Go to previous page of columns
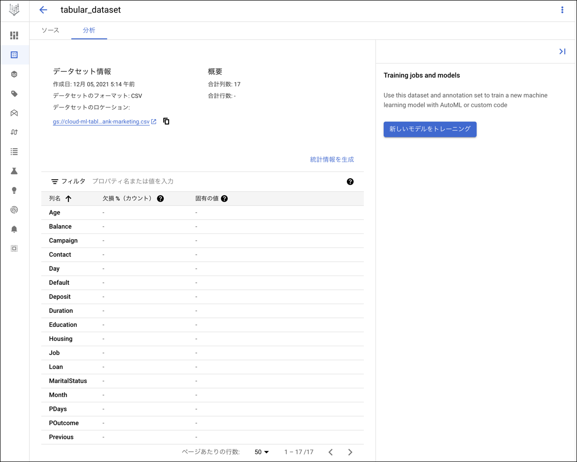This screenshot has width=577, height=462. [330, 452]
